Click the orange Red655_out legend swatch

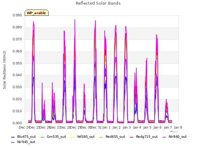(101, 137)
